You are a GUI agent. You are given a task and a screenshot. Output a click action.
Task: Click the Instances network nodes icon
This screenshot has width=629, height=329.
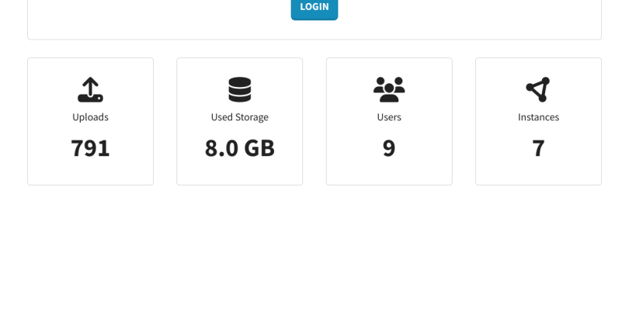(537, 90)
